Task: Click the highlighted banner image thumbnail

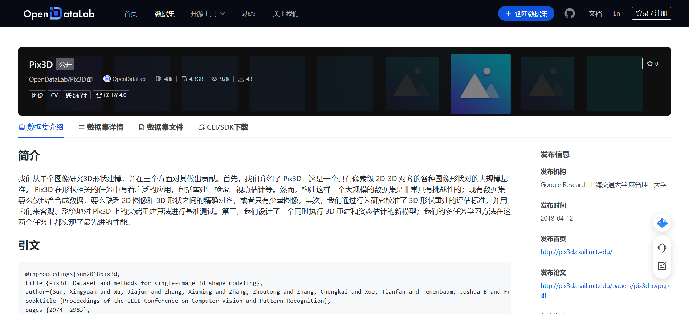Action: [x=481, y=84]
